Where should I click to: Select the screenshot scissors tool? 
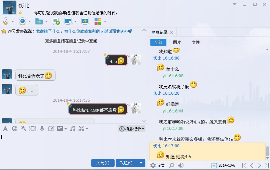click(x=81, y=129)
